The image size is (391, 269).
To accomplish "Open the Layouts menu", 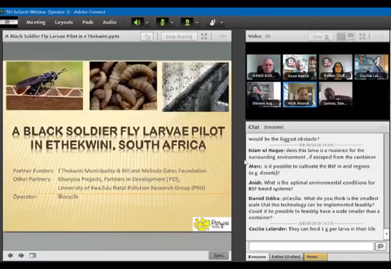I will [64, 22].
